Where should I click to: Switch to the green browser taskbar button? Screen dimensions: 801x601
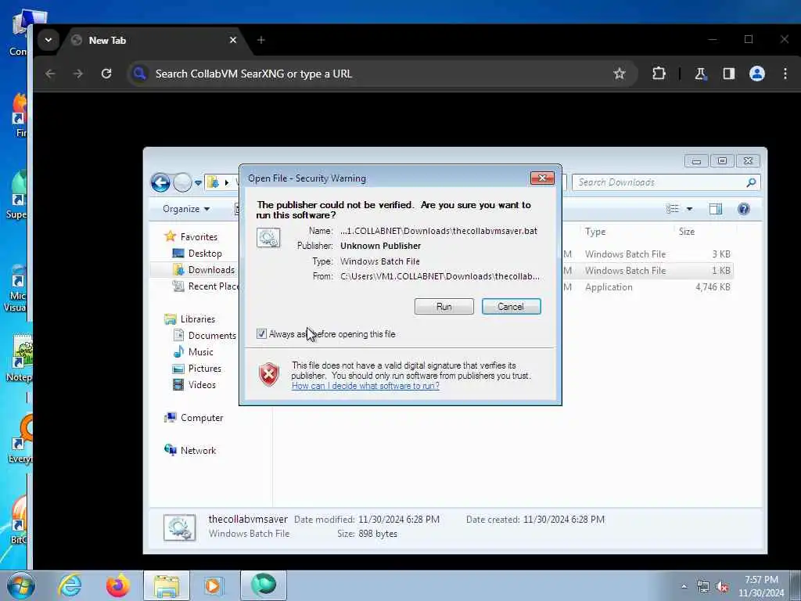point(264,585)
